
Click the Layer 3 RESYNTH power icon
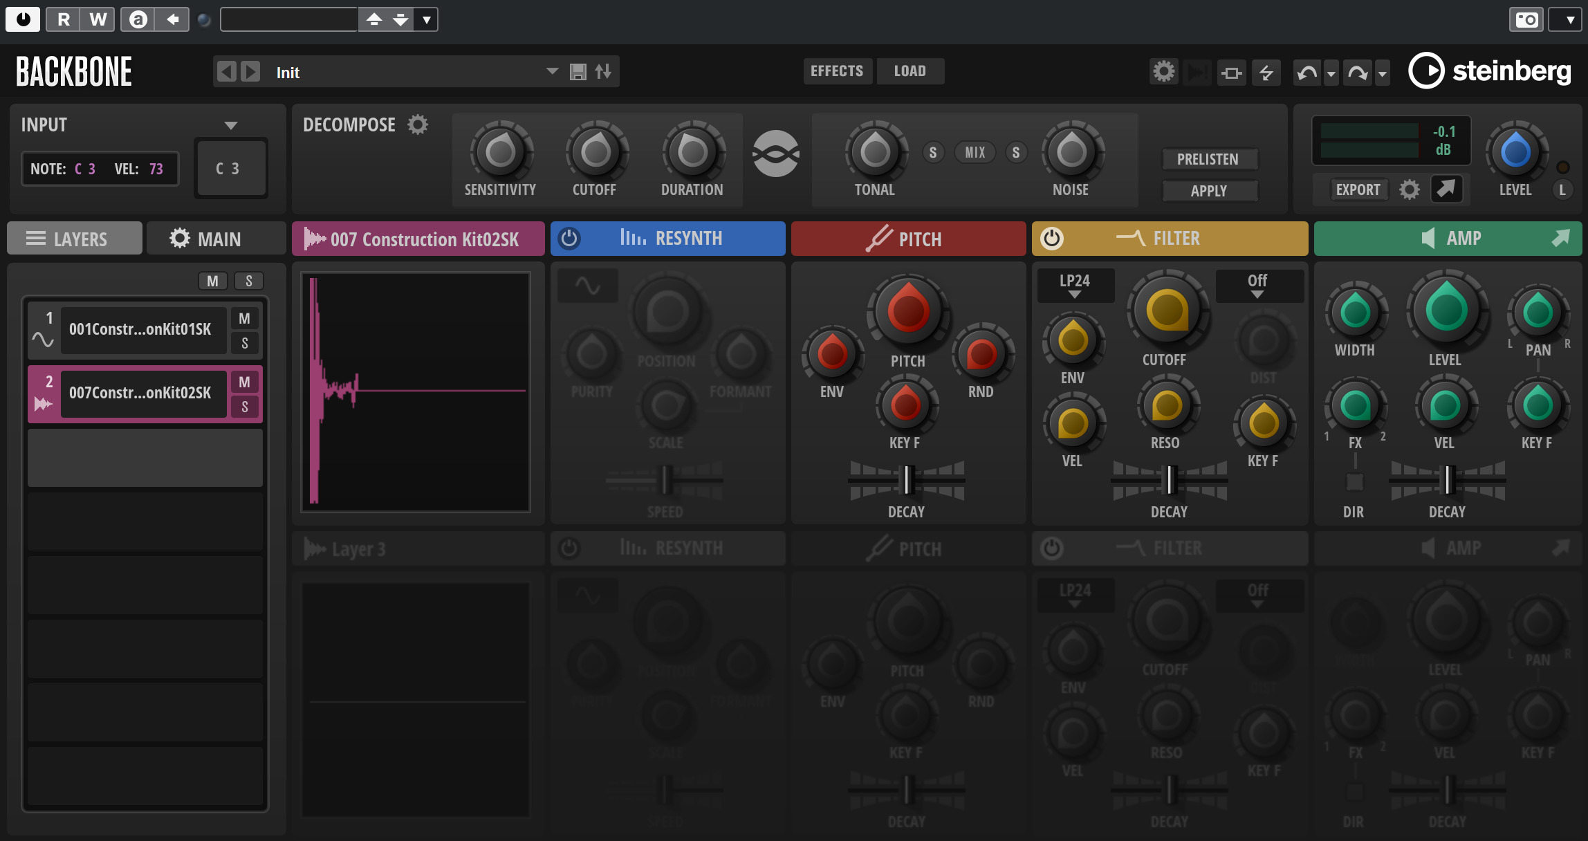(x=569, y=548)
